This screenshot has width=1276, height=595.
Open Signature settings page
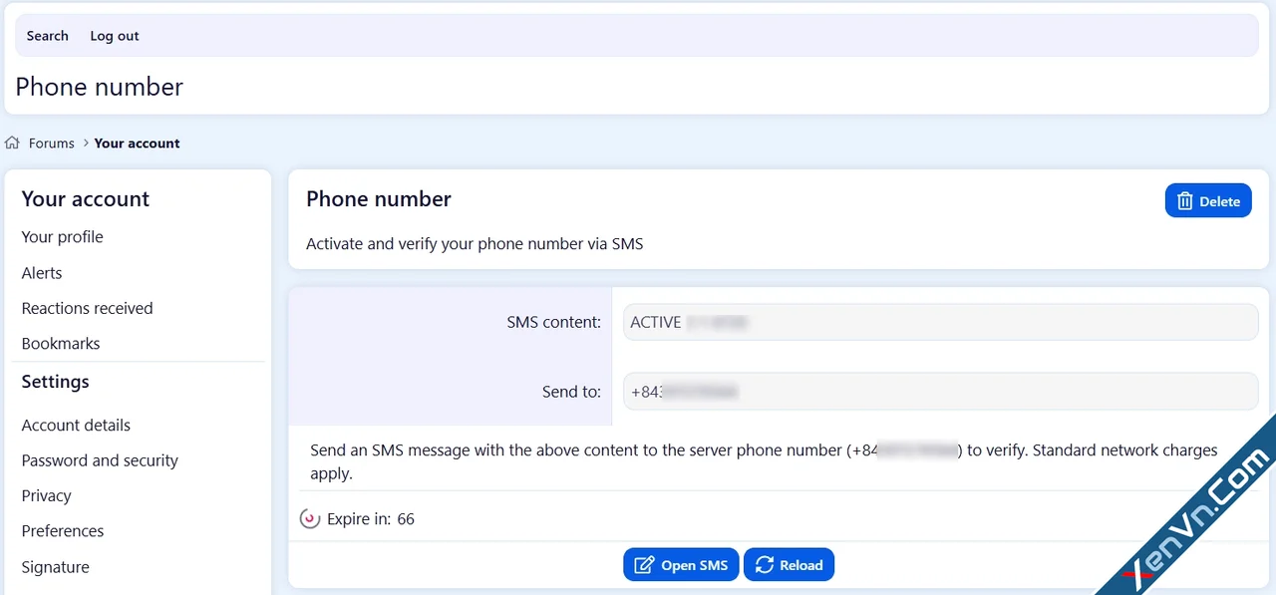[x=56, y=567]
